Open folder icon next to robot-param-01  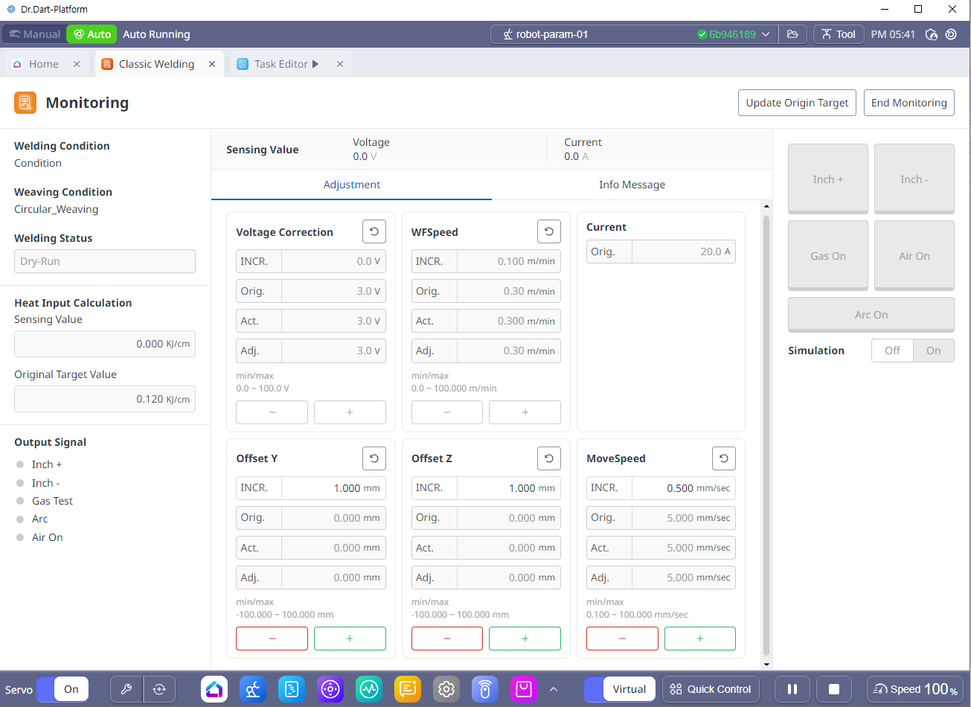click(x=792, y=34)
